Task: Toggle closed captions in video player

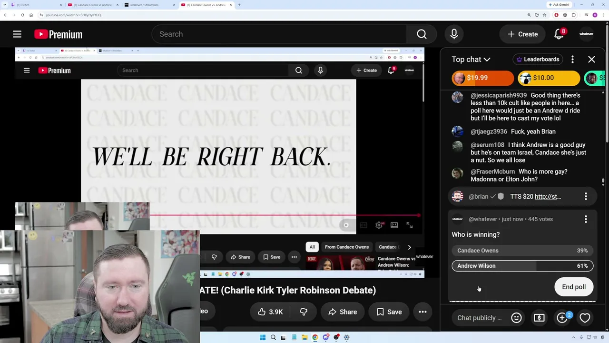Action: pyautogui.click(x=363, y=225)
